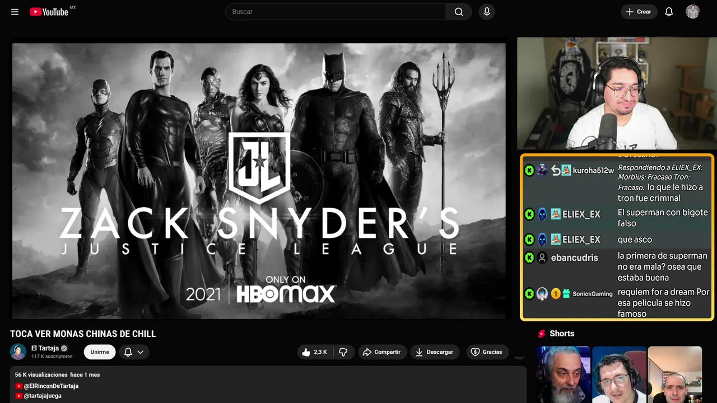
Task: Open the first Shorts thumbnail with bearded man
Action: pos(564,374)
